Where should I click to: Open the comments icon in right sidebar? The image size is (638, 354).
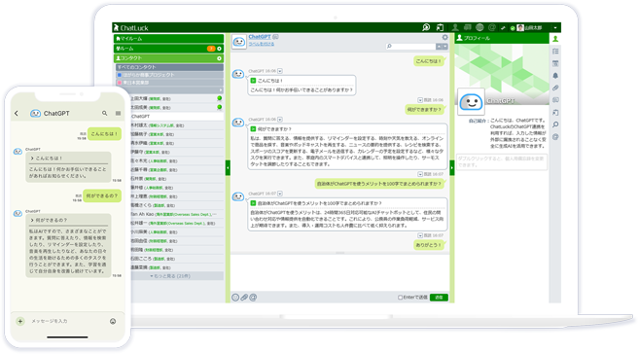pos(555,100)
